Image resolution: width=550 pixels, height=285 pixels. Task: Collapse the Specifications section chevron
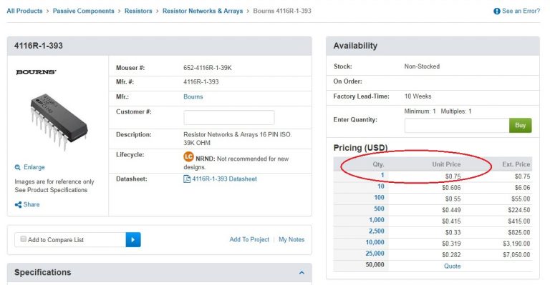tap(301, 272)
